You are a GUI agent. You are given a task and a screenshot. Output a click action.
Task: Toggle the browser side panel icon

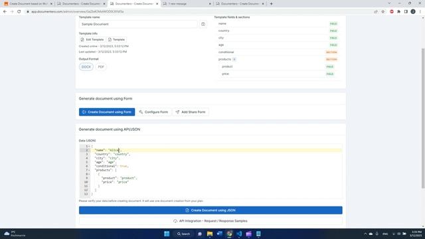point(406,12)
